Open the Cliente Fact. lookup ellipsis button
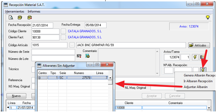The image size is (217, 112). pyautogui.click(x=63, y=37)
